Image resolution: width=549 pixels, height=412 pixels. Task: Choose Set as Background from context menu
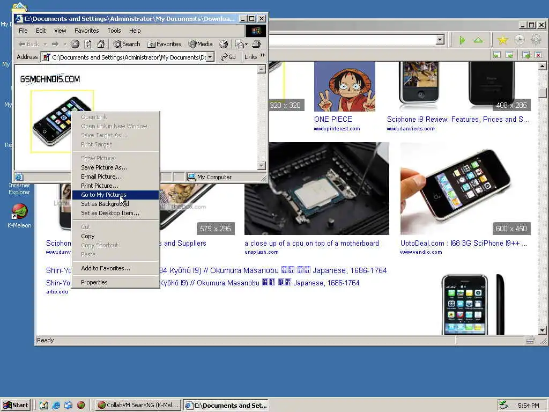pos(116,204)
